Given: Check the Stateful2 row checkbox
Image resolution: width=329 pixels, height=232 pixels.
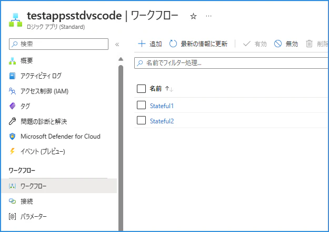Looking at the screenshot, I should 141,120.
